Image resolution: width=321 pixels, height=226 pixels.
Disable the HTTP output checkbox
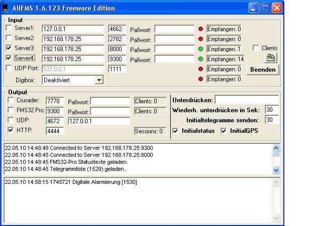pos(11,130)
